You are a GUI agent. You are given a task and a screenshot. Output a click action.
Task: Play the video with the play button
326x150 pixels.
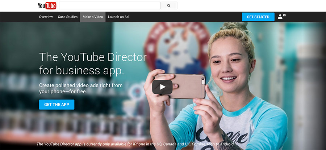[162, 87]
